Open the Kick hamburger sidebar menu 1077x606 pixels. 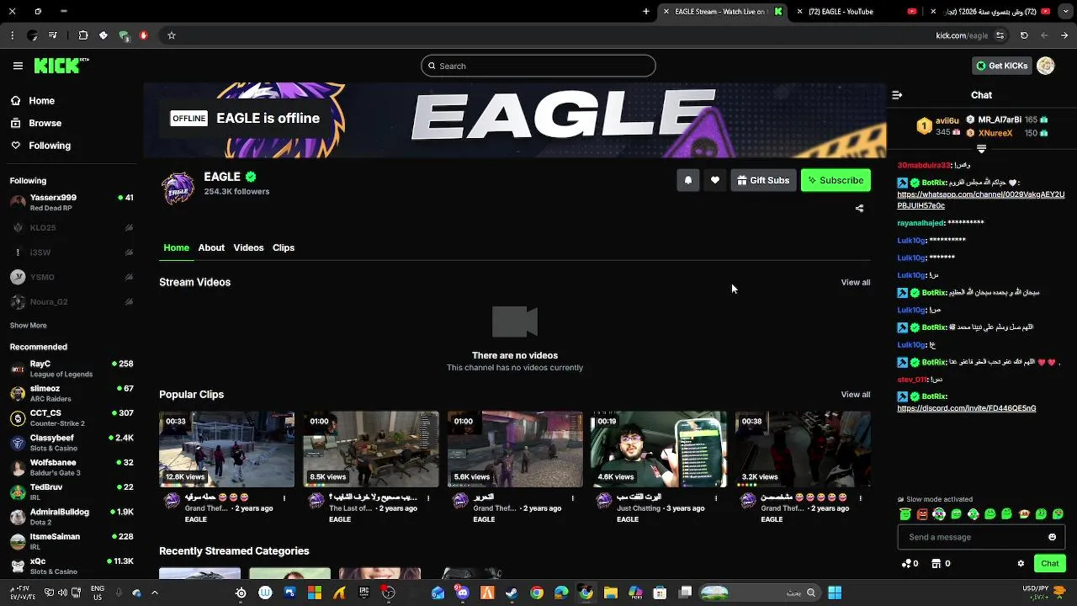click(18, 66)
